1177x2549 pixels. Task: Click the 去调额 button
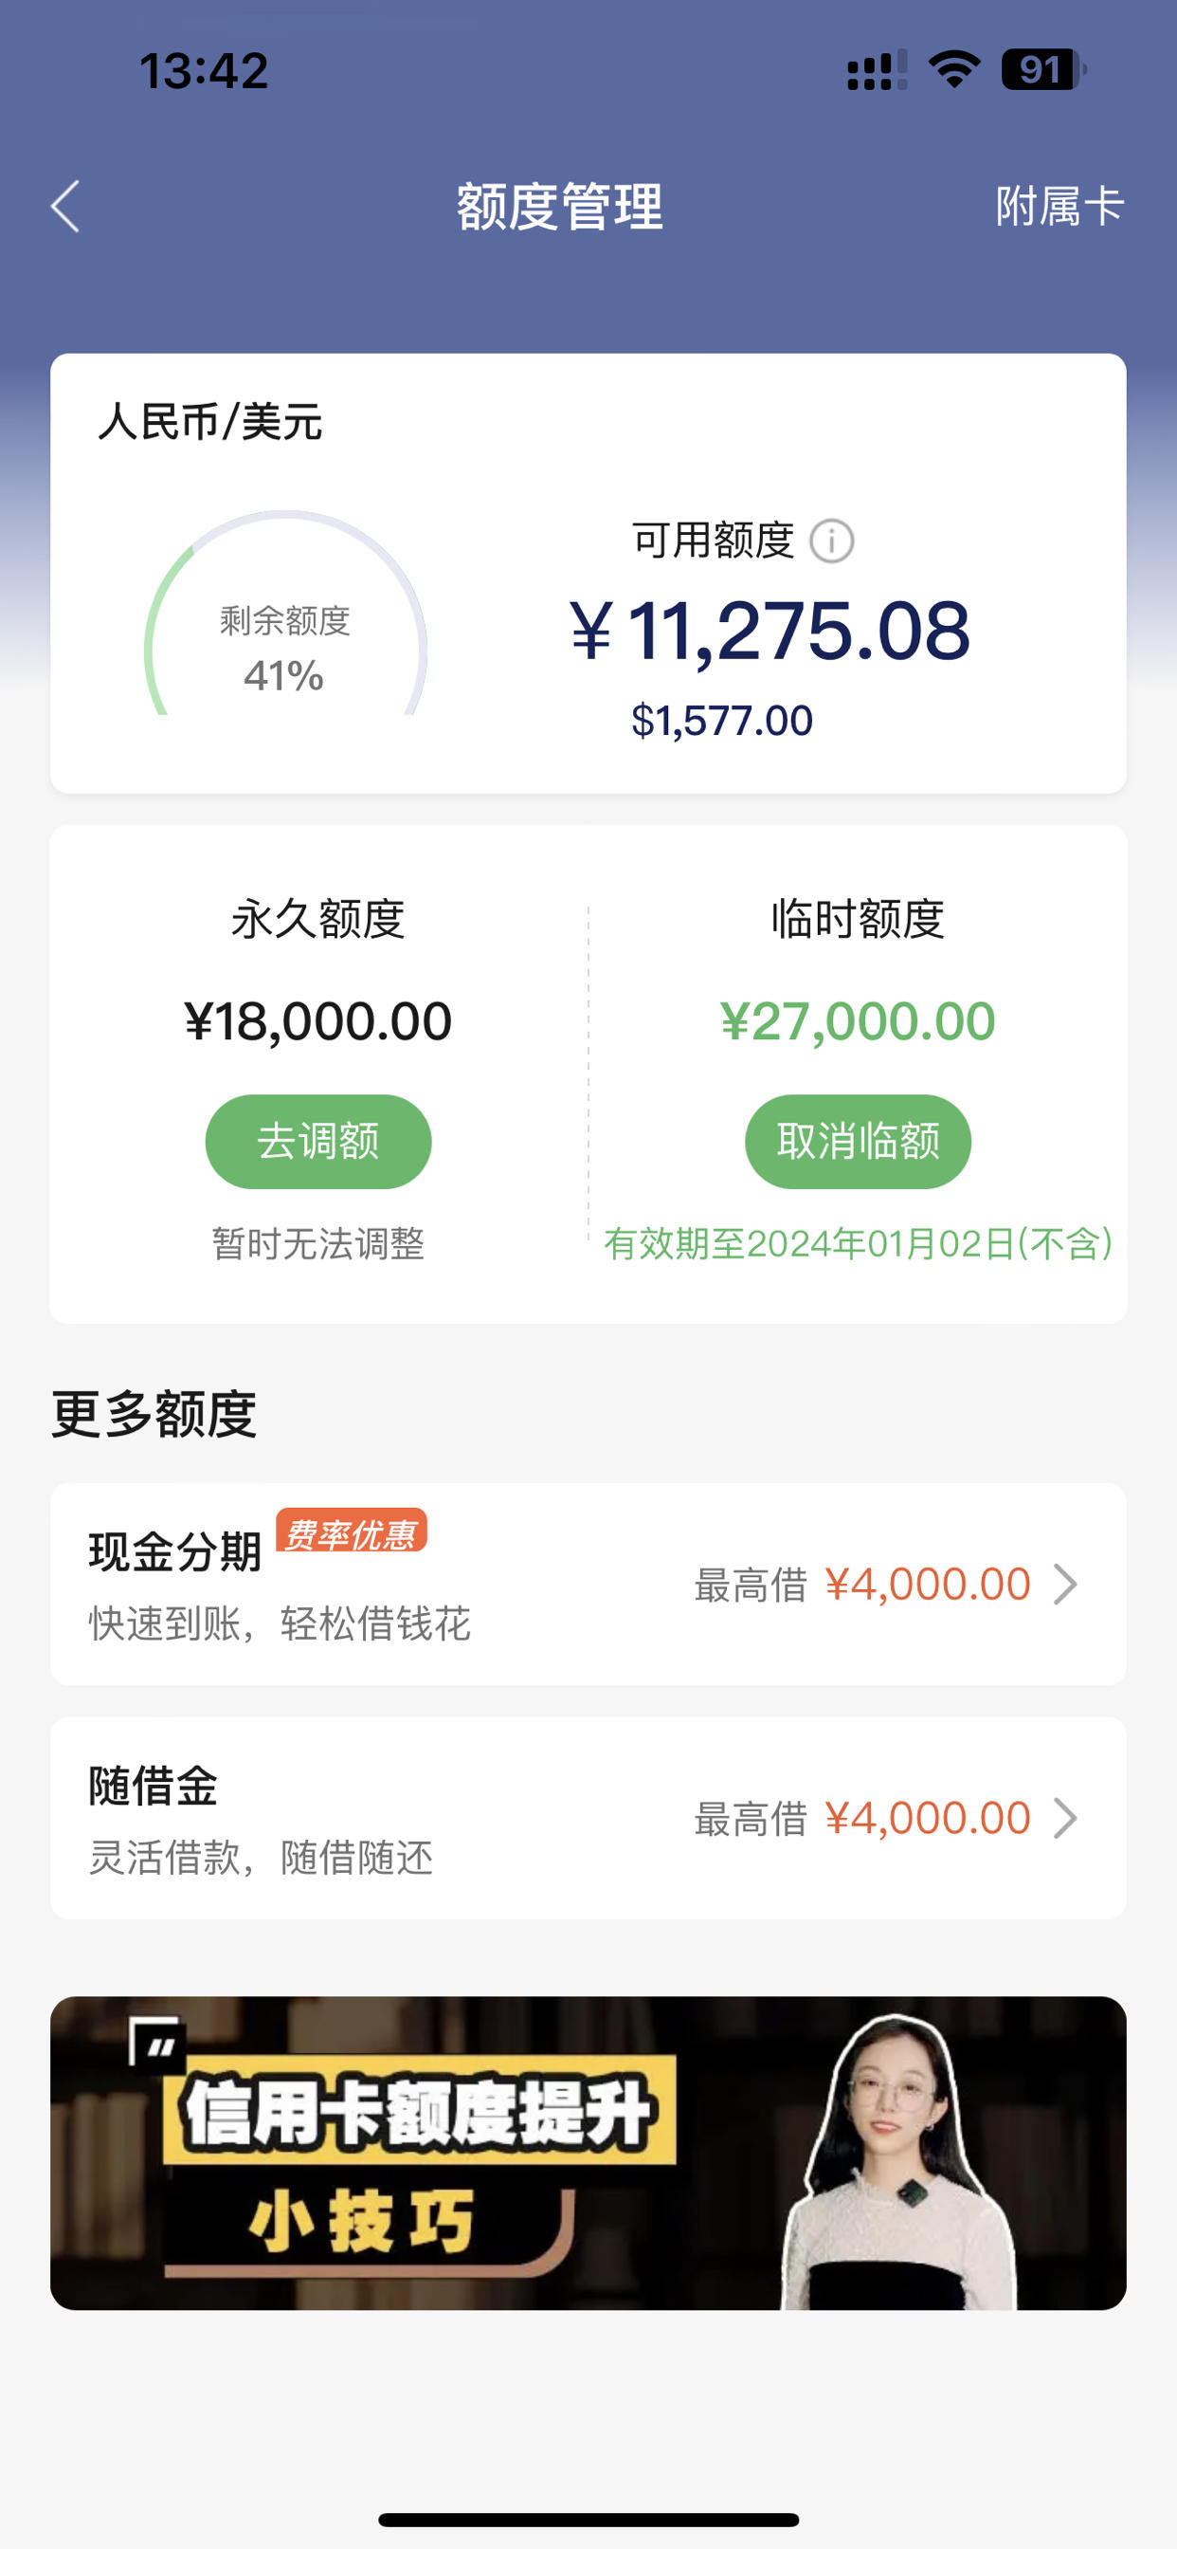(x=318, y=1142)
